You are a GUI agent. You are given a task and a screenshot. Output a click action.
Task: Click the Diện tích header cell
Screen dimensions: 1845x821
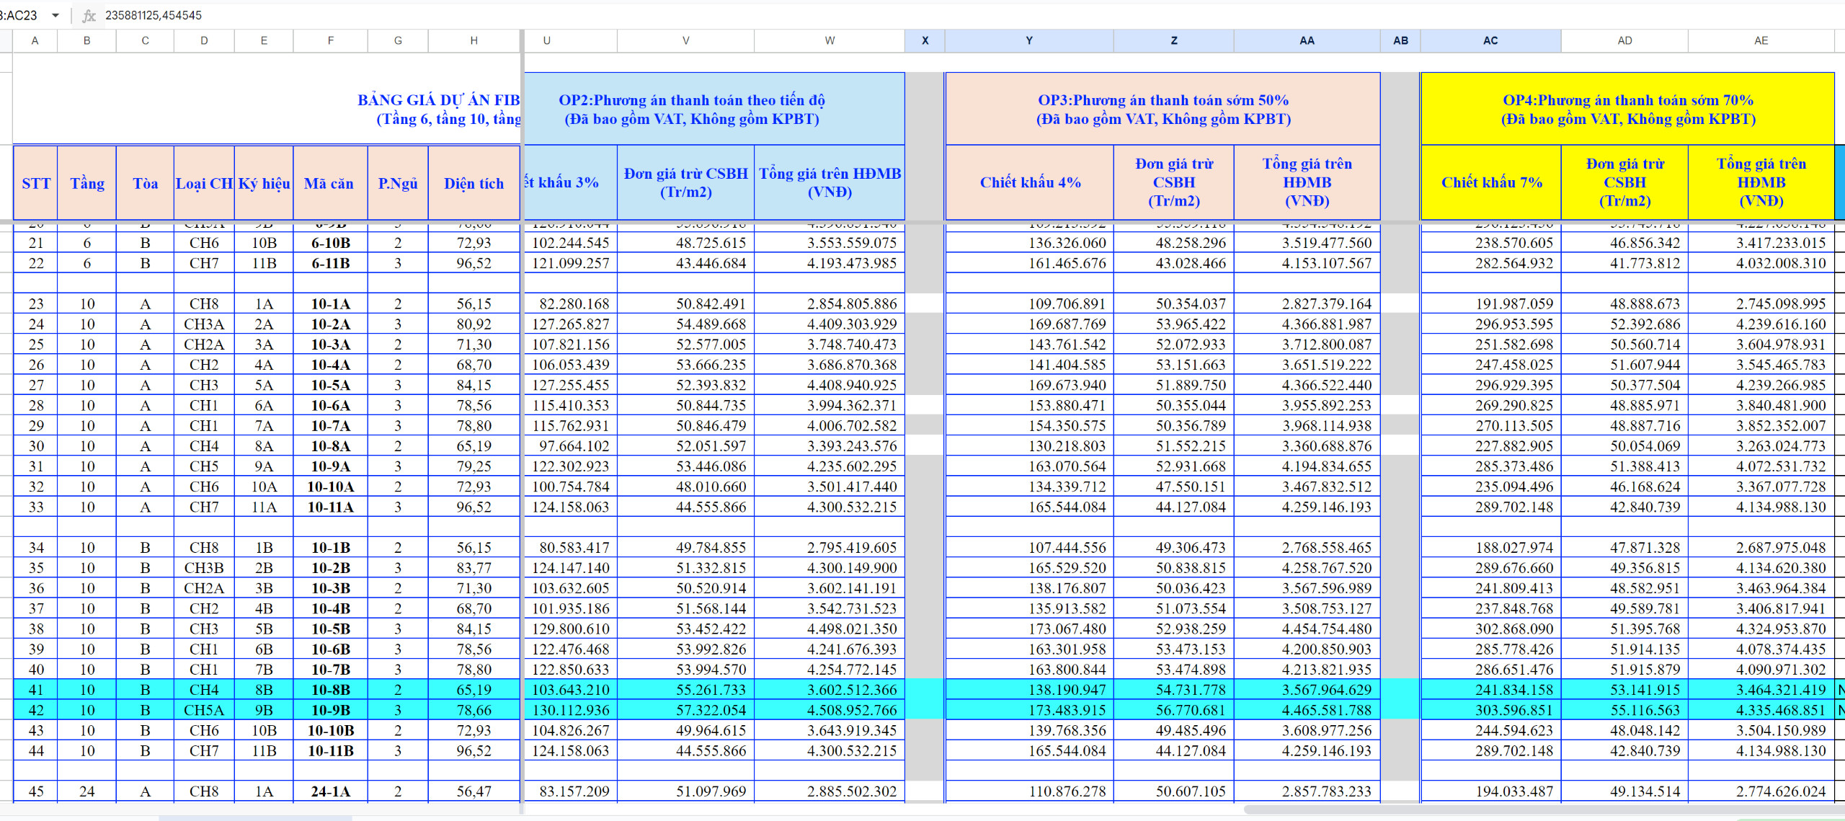coord(474,183)
